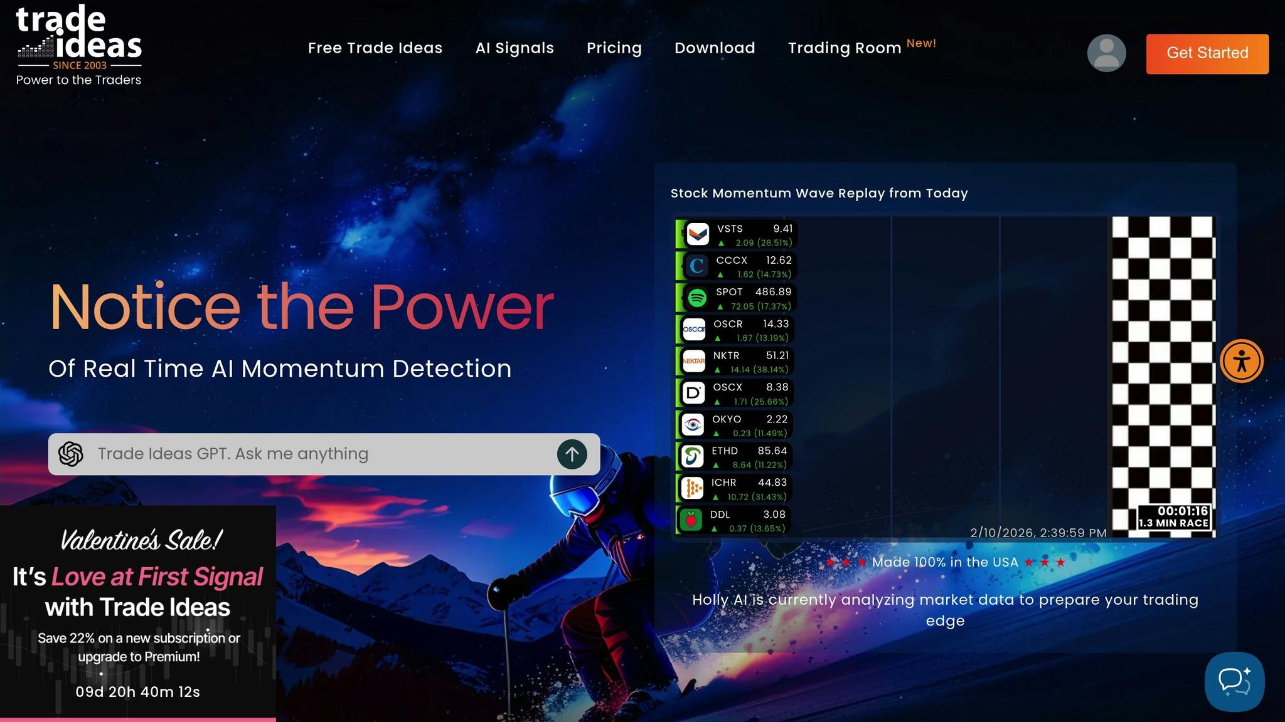1285x722 pixels.
Task: Go to the Pricing page
Action: click(614, 48)
